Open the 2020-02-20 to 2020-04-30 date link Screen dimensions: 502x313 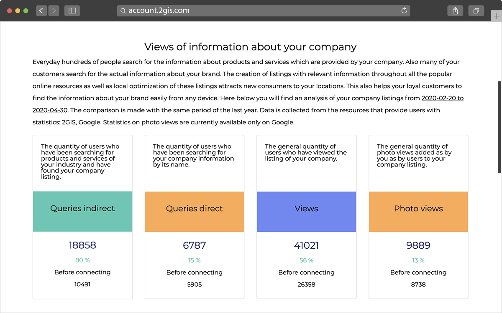coord(442,98)
